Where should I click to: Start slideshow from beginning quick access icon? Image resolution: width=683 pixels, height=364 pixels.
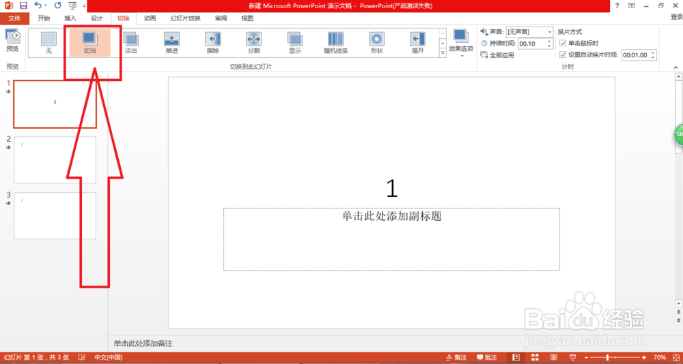[73, 5]
